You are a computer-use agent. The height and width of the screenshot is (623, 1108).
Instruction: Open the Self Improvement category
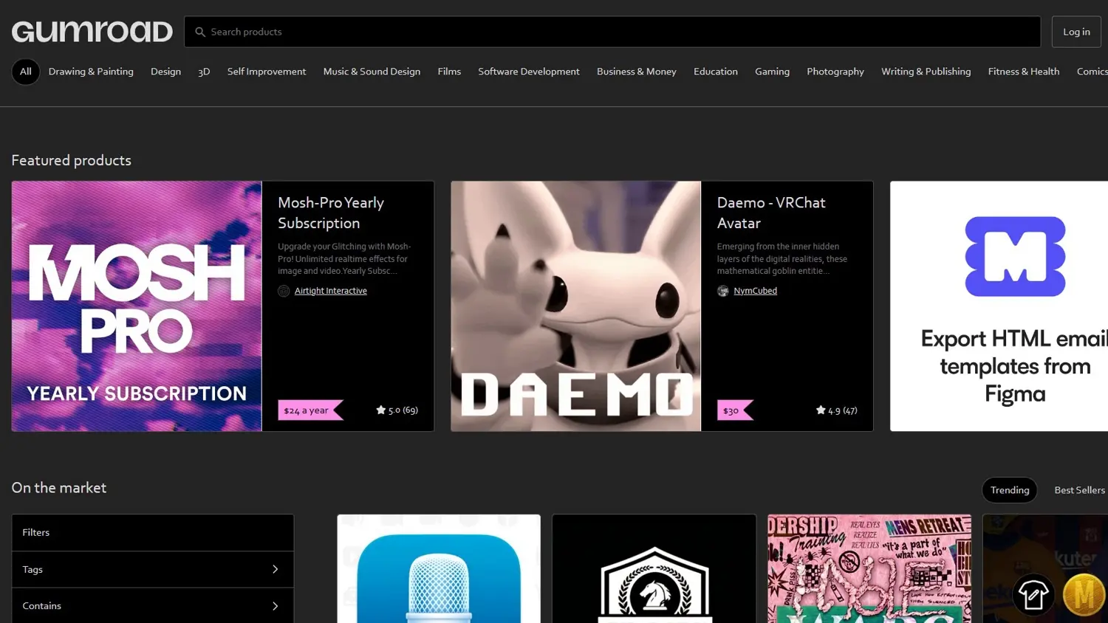click(267, 72)
